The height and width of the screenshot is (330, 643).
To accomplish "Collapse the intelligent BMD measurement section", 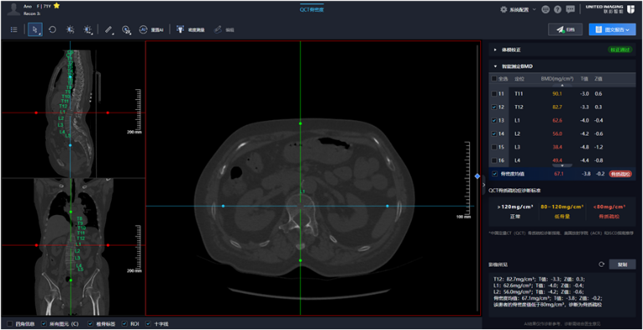I will click(495, 67).
